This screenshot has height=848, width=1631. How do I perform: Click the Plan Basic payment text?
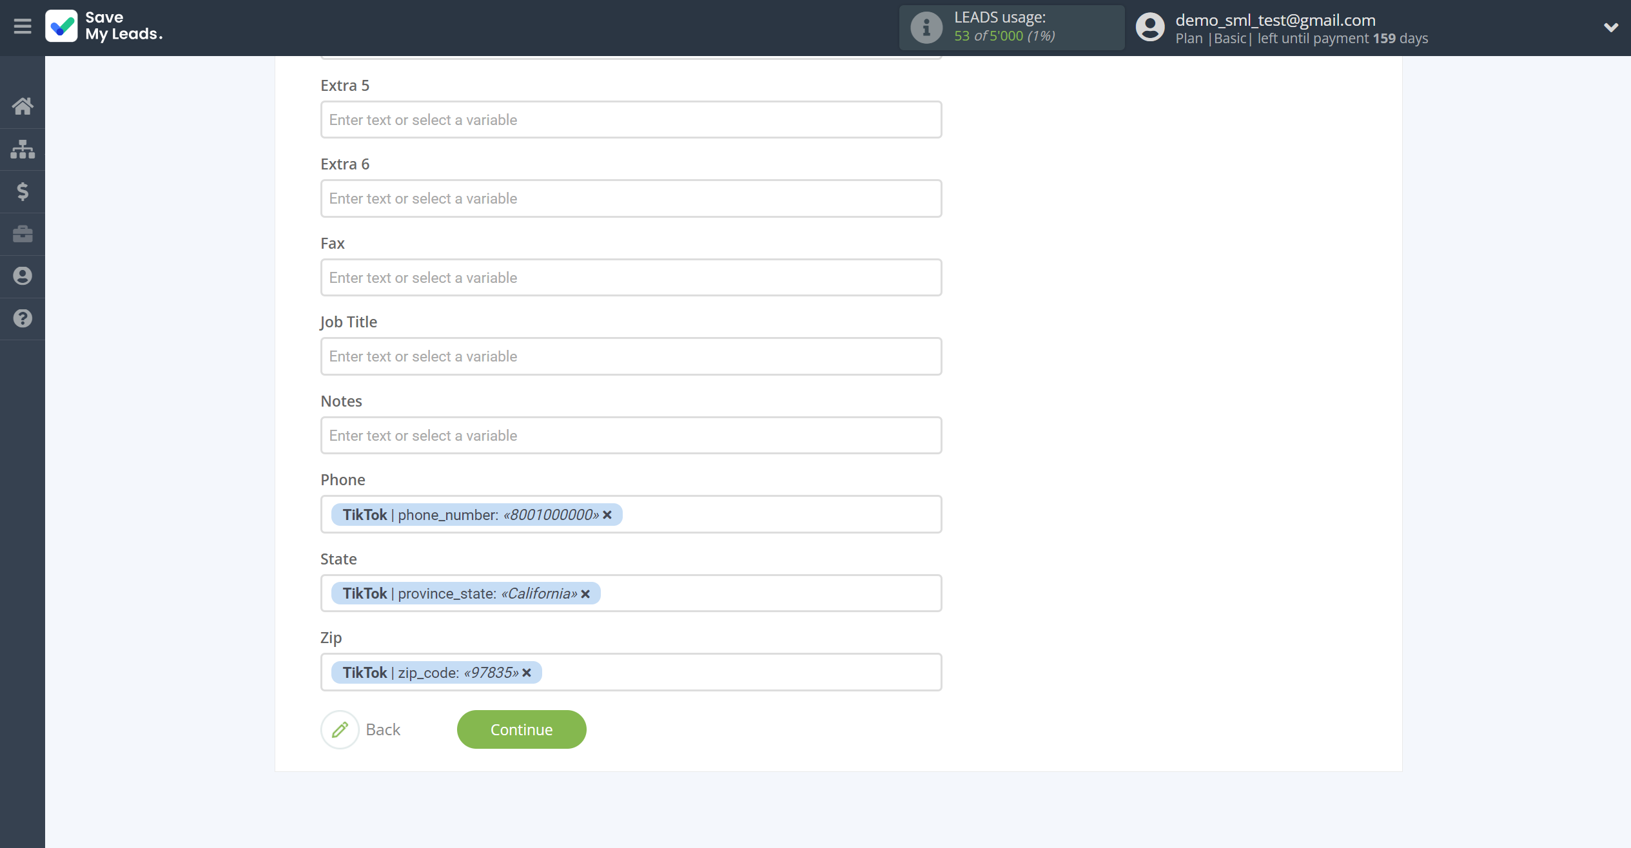pyautogui.click(x=1302, y=39)
